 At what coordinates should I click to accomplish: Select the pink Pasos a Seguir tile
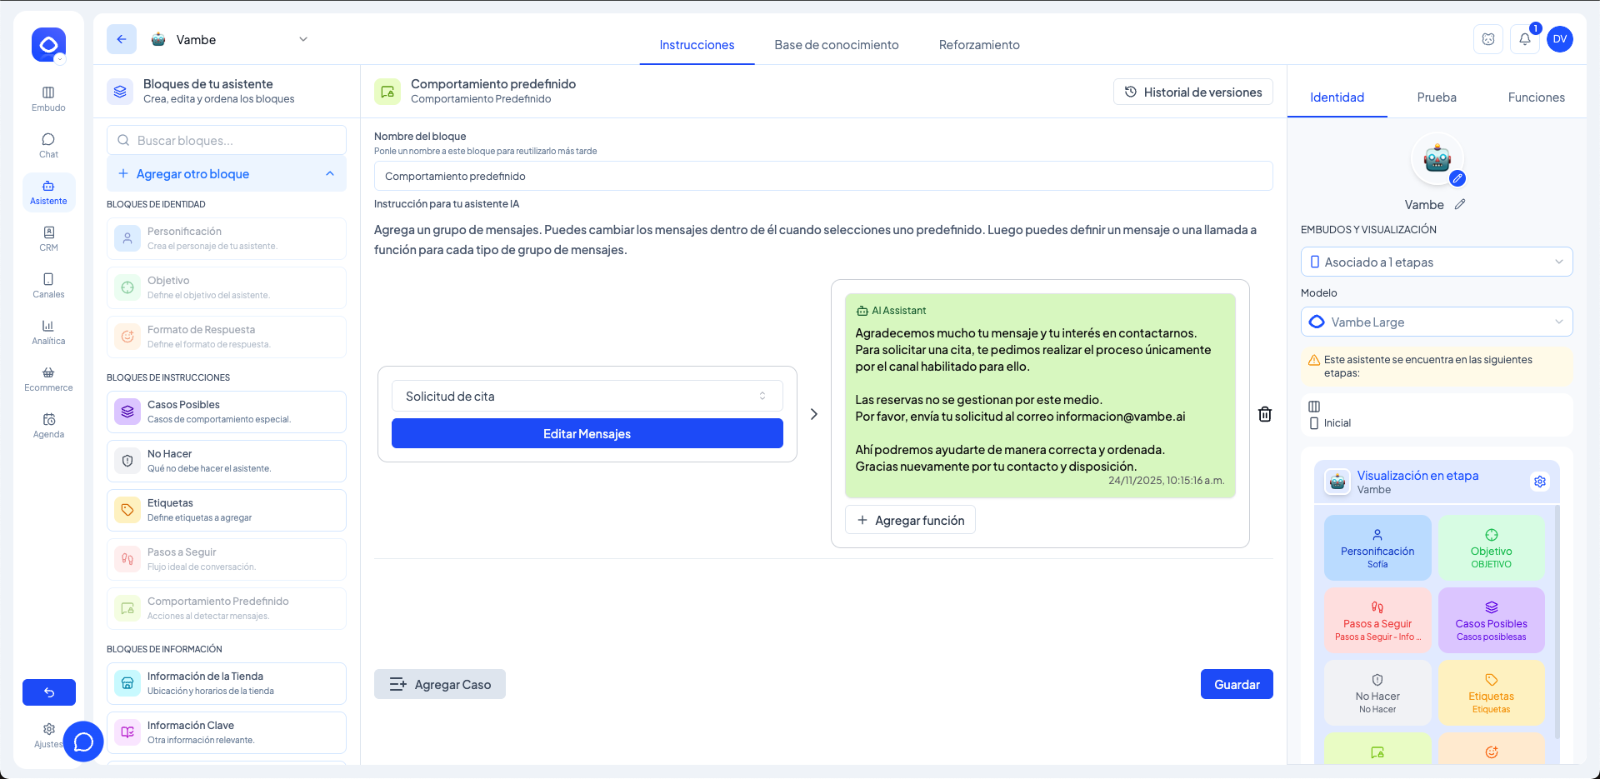point(1377,621)
